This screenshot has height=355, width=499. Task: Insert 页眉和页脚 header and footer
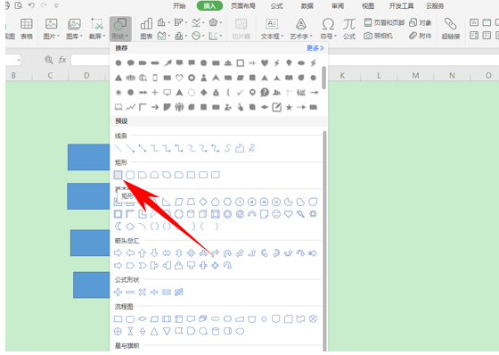384,22
